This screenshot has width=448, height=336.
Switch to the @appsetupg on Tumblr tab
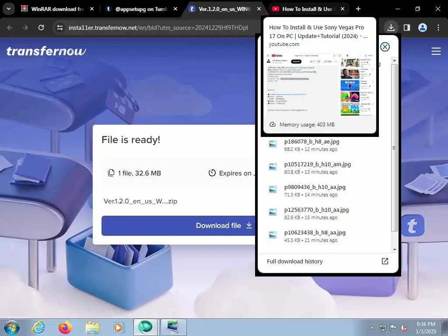coord(141,9)
